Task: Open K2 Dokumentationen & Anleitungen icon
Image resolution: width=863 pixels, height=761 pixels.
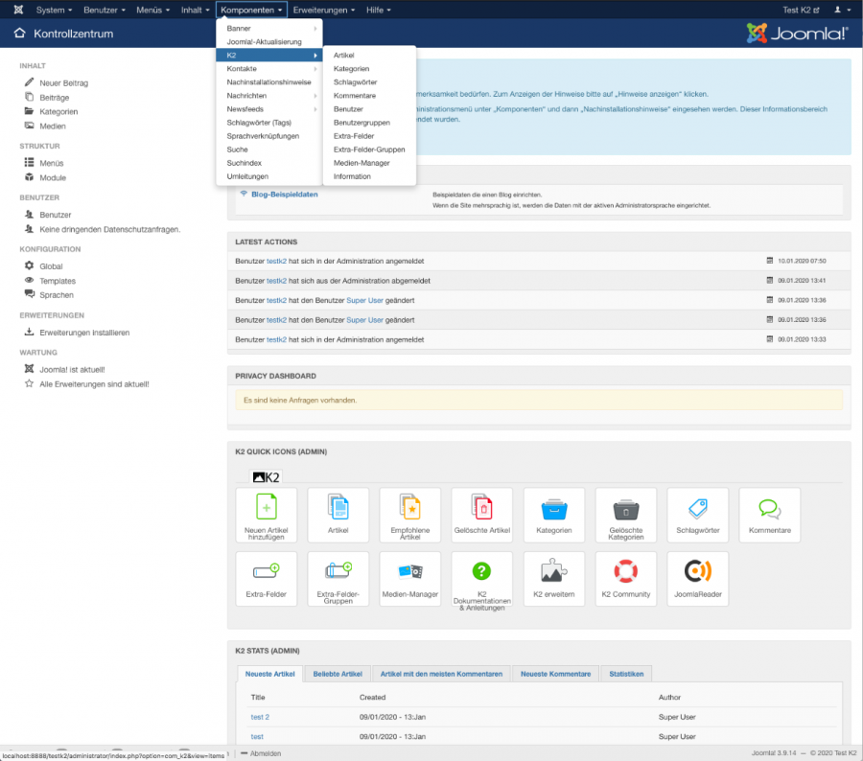Action: pyautogui.click(x=482, y=579)
